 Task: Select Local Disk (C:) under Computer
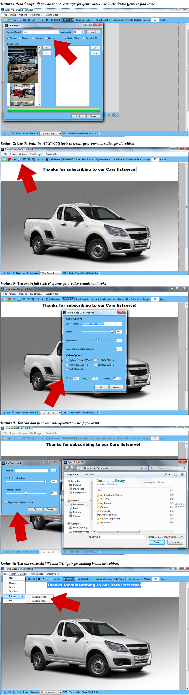(80, 527)
